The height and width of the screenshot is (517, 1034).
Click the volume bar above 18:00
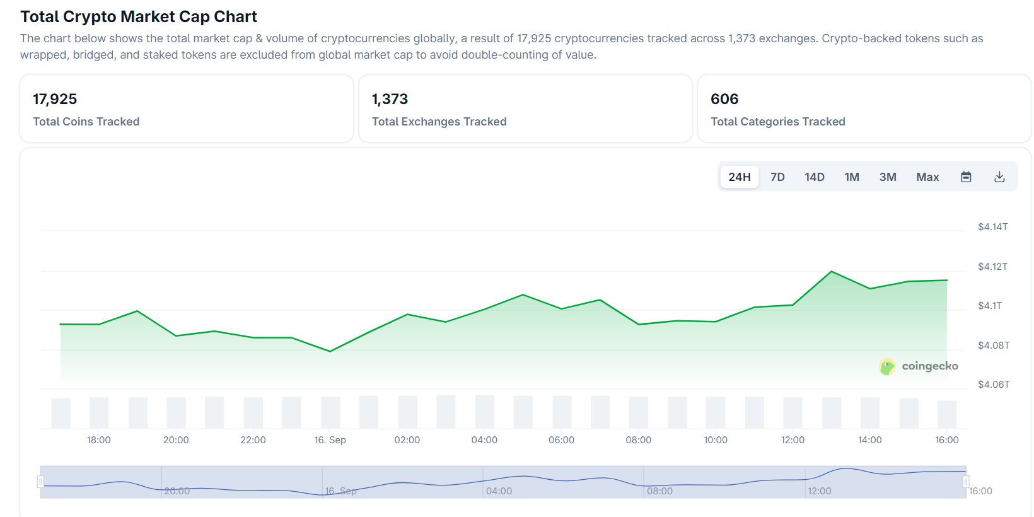[99, 413]
